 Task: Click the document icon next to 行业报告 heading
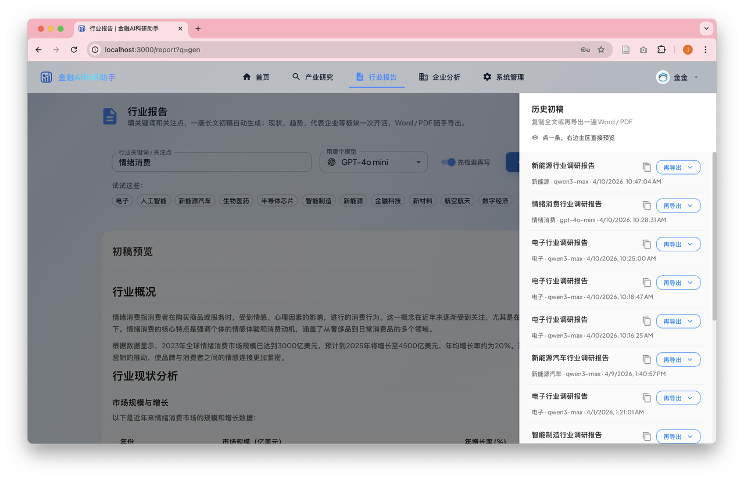pyautogui.click(x=110, y=116)
